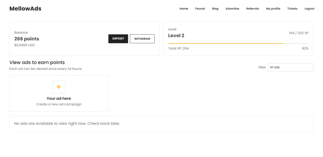Click the 266 points balance
This screenshot has height=157, width=323.
tap(27, 39)
